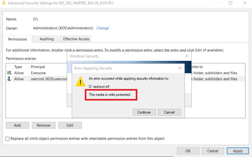This screenshot has width=252, height=157.
Task: Click the Change owner link
Action: 103,28
